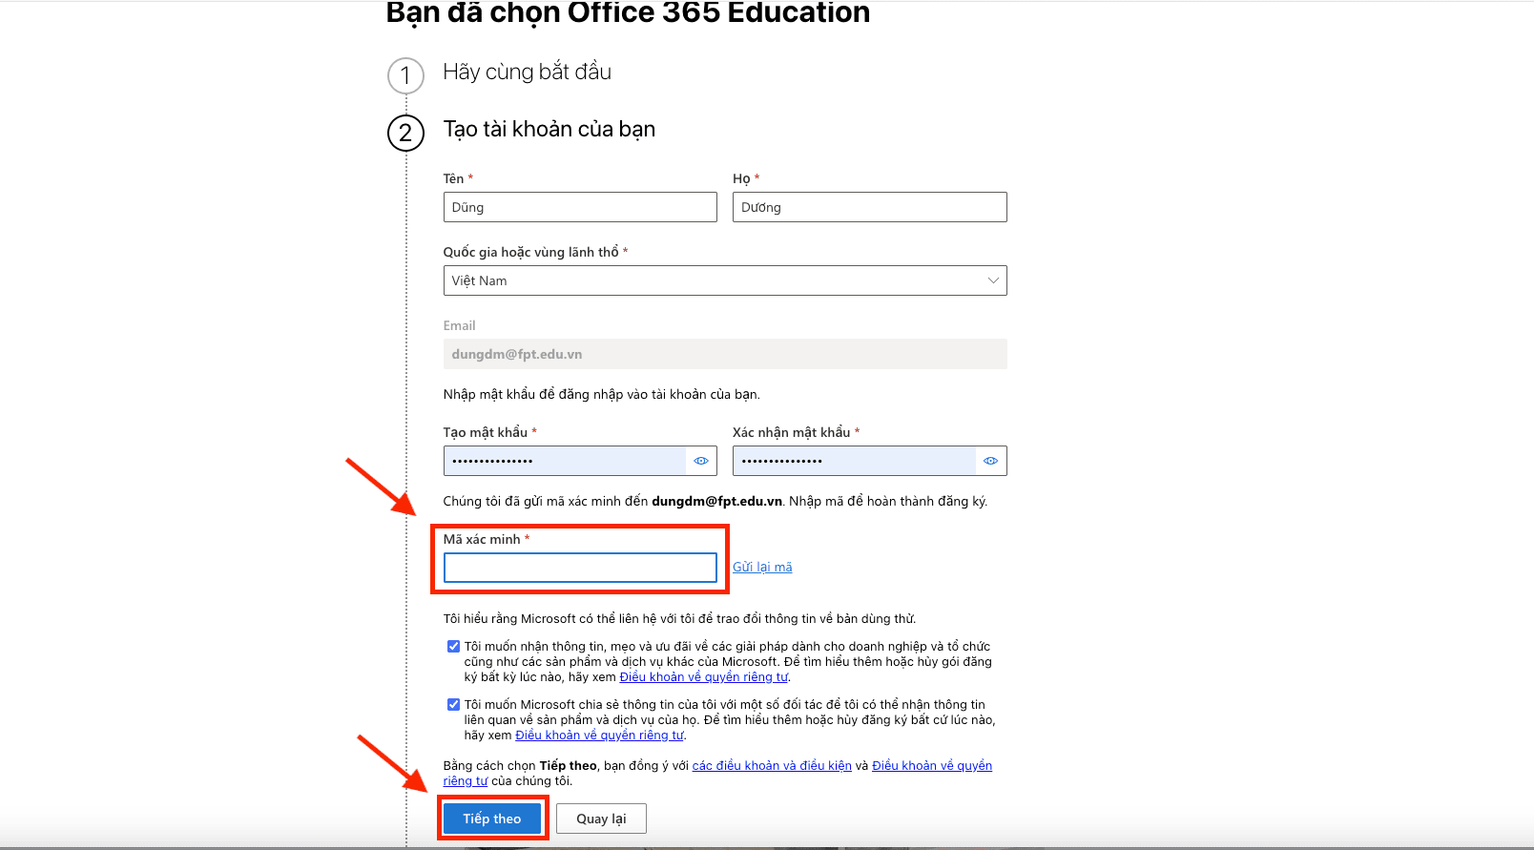Image resolution: width=1534 pixels, height=850 pixels.
Task: Reveal password in Xác nhận mật khẩu field
Action: click(990, 461)
